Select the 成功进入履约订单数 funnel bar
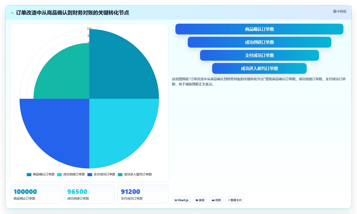This screenshot has height=214, width=357. tap(259, 68)
